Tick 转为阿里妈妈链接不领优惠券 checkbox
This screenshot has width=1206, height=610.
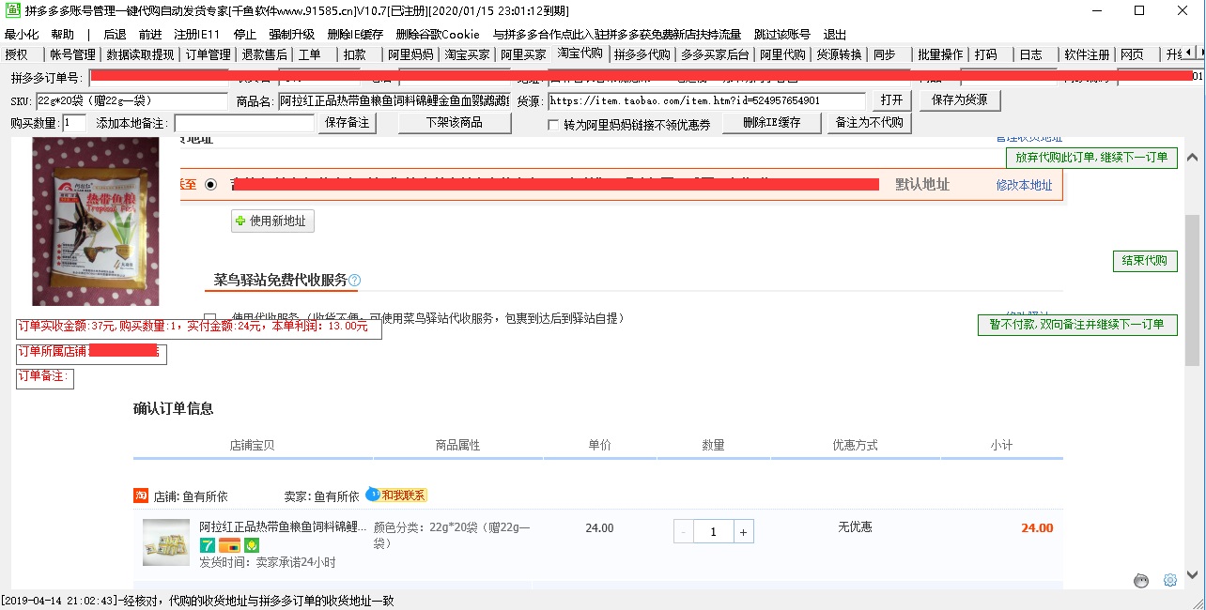554,124
